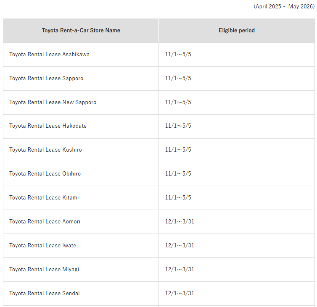Select Toyota Rental Lease Asahikawa cell
The image size is (317, 307).
(49, 55)
